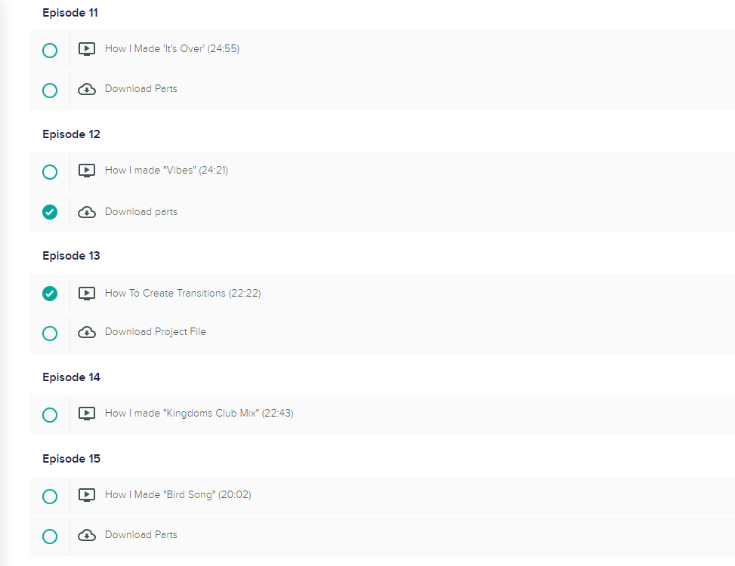Viewport: 735px width, 566px height.
Task: Click cloud download icon in Episode 12
Action: click(87, 212)
